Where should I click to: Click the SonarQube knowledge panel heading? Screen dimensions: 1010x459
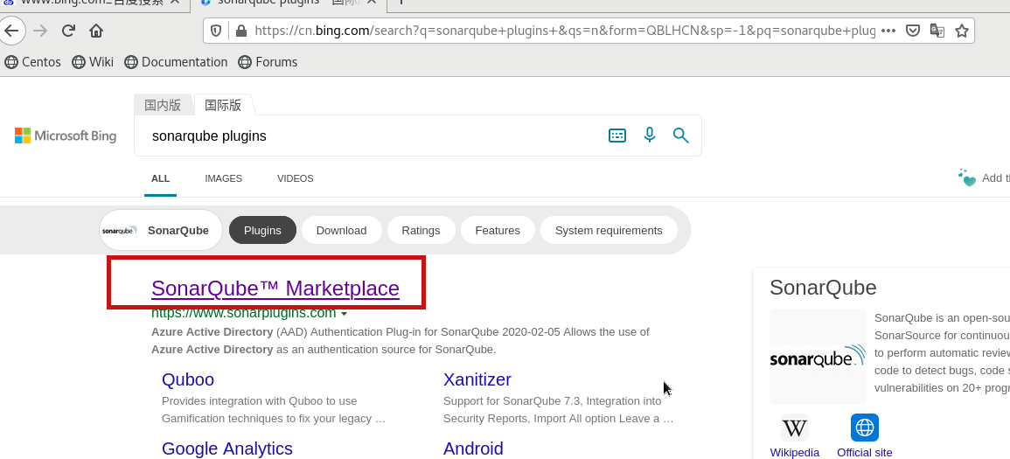coord(823,288)
